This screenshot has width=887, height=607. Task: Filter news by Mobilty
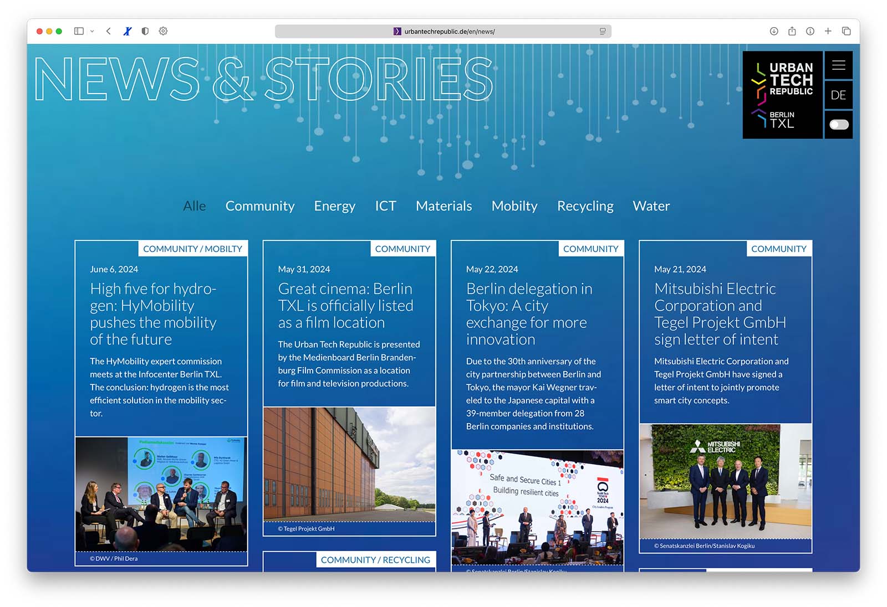(514, 206)
